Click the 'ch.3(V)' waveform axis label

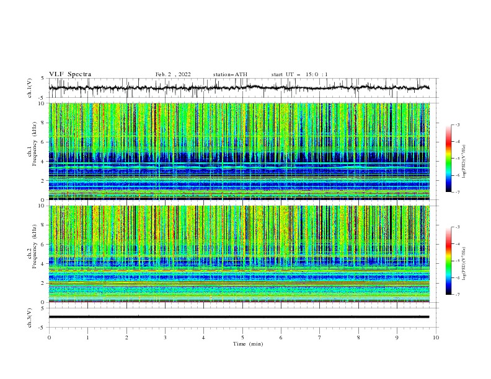point(30,318)
